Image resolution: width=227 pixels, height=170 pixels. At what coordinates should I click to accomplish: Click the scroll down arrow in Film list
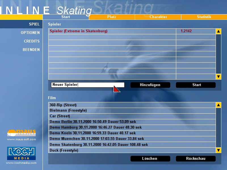(218, 150)
